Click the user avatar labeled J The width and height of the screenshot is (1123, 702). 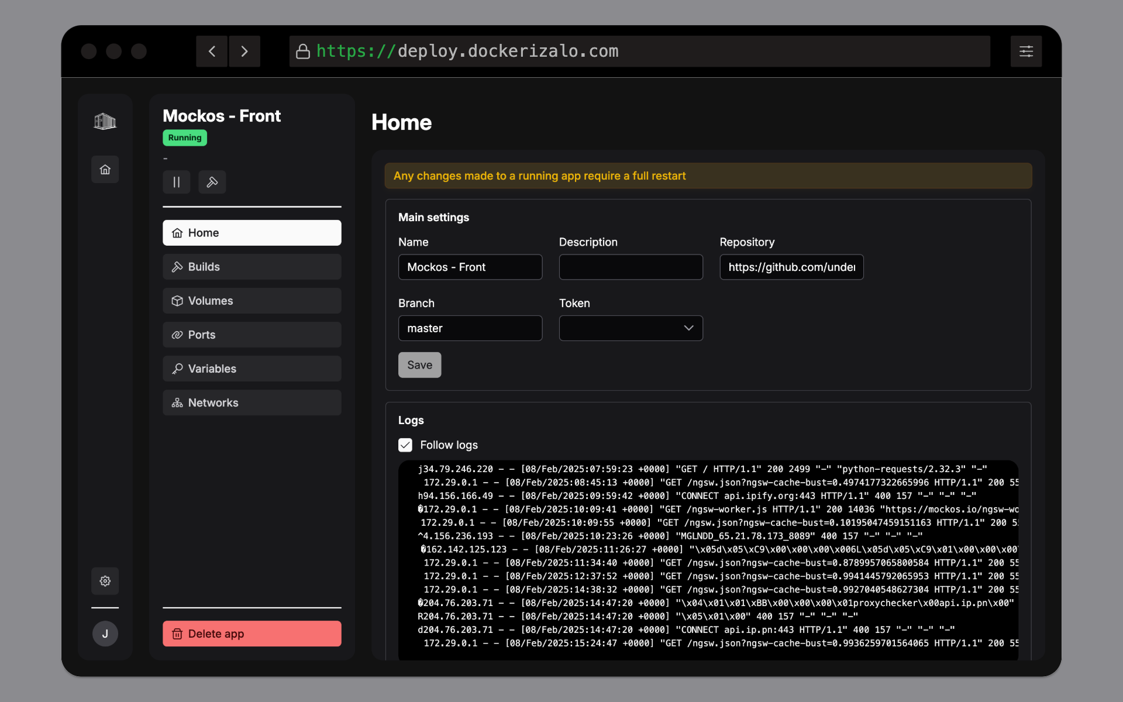click(105, 634)
